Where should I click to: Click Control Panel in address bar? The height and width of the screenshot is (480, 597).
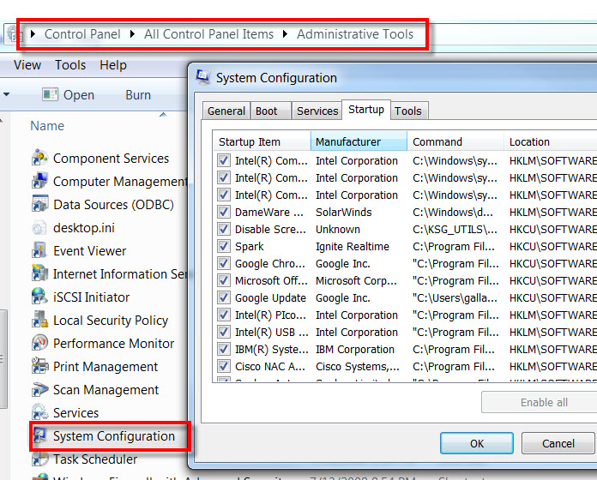[82, 33]
